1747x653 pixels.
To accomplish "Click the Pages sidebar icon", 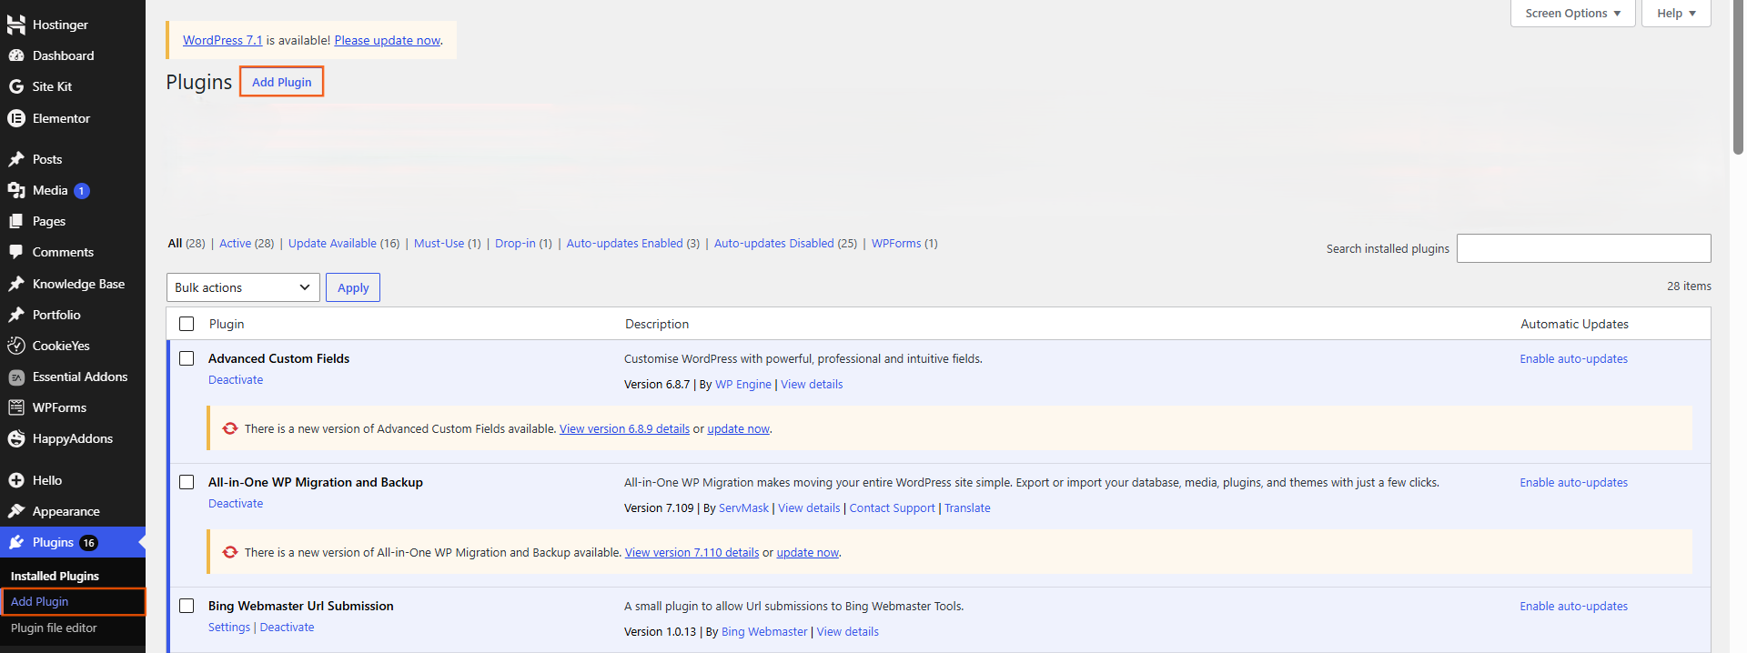I will (x=16, y=221).
